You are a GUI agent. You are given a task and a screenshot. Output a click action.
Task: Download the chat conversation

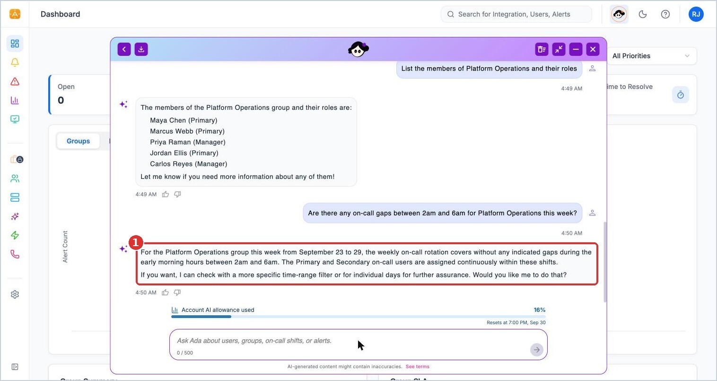point(141,49)
